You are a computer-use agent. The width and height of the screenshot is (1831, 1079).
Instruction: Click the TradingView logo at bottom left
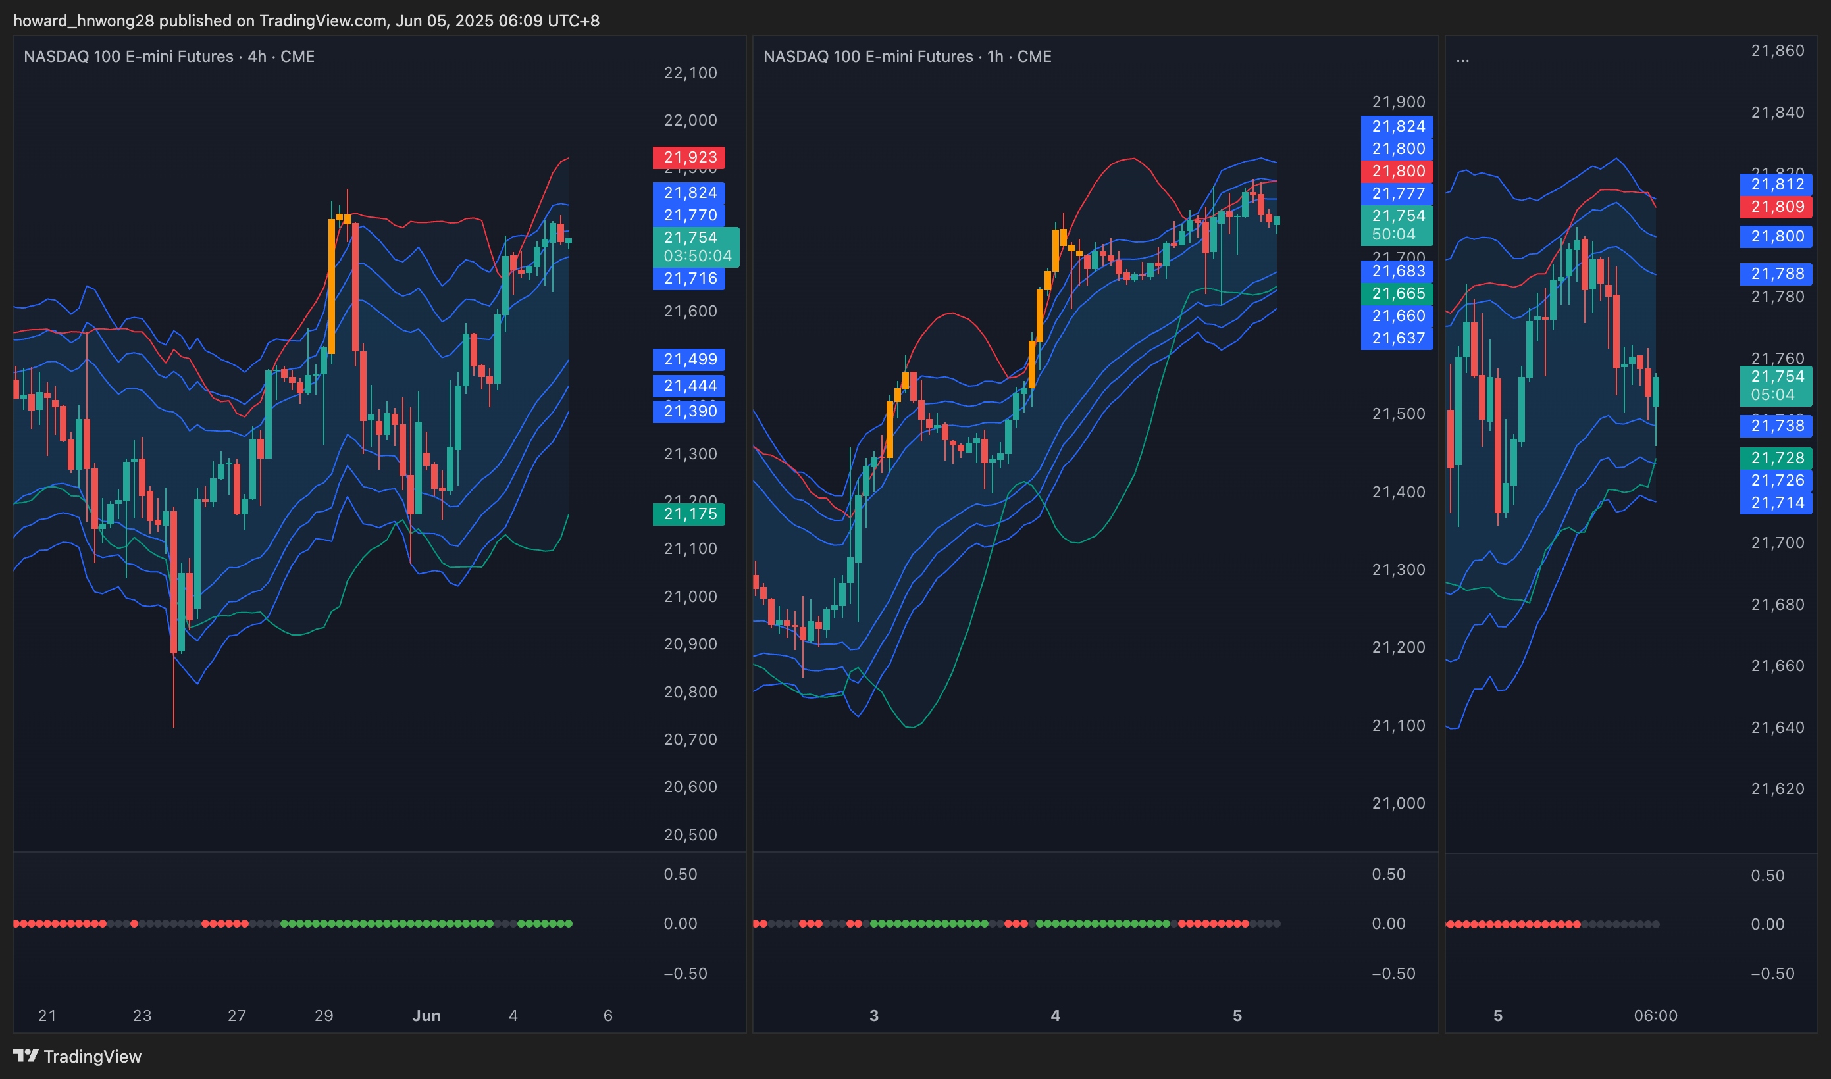(77, 1056)
